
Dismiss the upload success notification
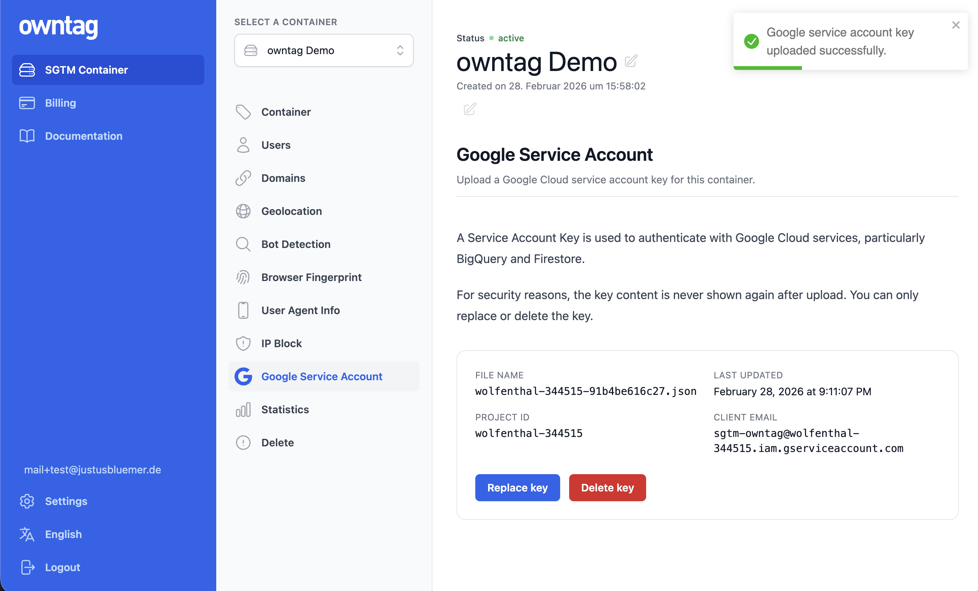(955, 25)
